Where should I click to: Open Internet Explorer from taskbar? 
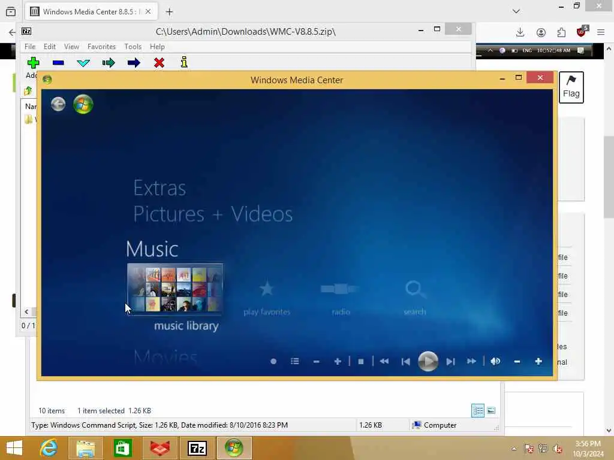49,448
